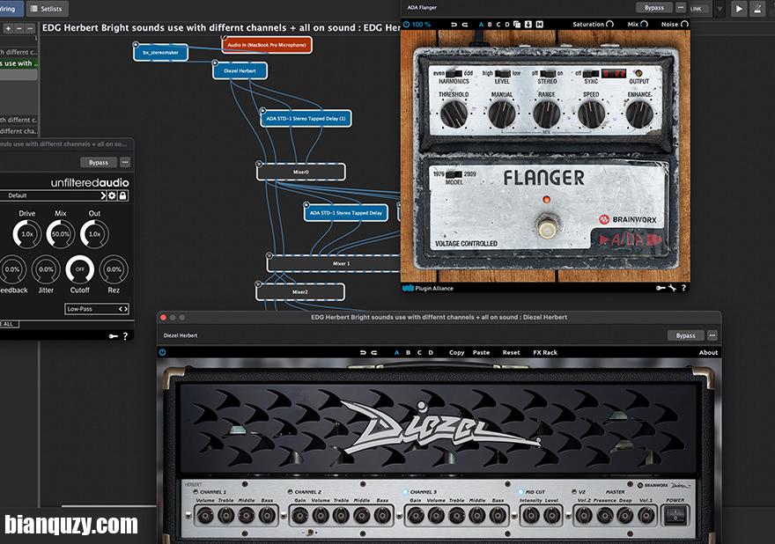Select the bx_stereomaker node in wiring view
Image resolution: width=775 pixels, height=544 pixels.
tap(160, 52)
